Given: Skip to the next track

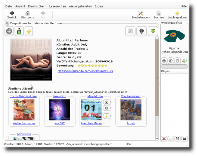Looking at the screenshot, I should point(177,61).
